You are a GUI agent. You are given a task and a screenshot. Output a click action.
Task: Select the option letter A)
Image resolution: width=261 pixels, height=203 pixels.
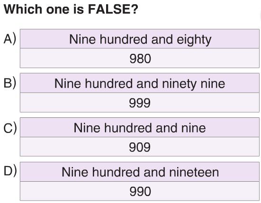click(10, 39)
